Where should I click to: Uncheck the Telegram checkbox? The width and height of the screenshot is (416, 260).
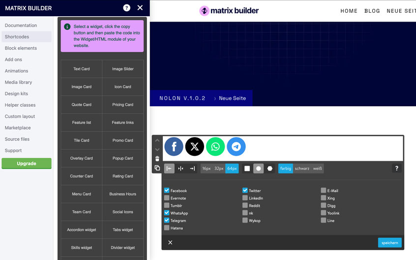point(167,220)
